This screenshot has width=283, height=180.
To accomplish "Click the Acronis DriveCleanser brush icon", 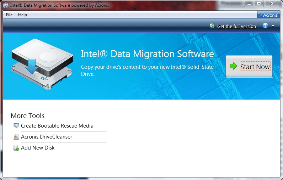I will [16, 137].
